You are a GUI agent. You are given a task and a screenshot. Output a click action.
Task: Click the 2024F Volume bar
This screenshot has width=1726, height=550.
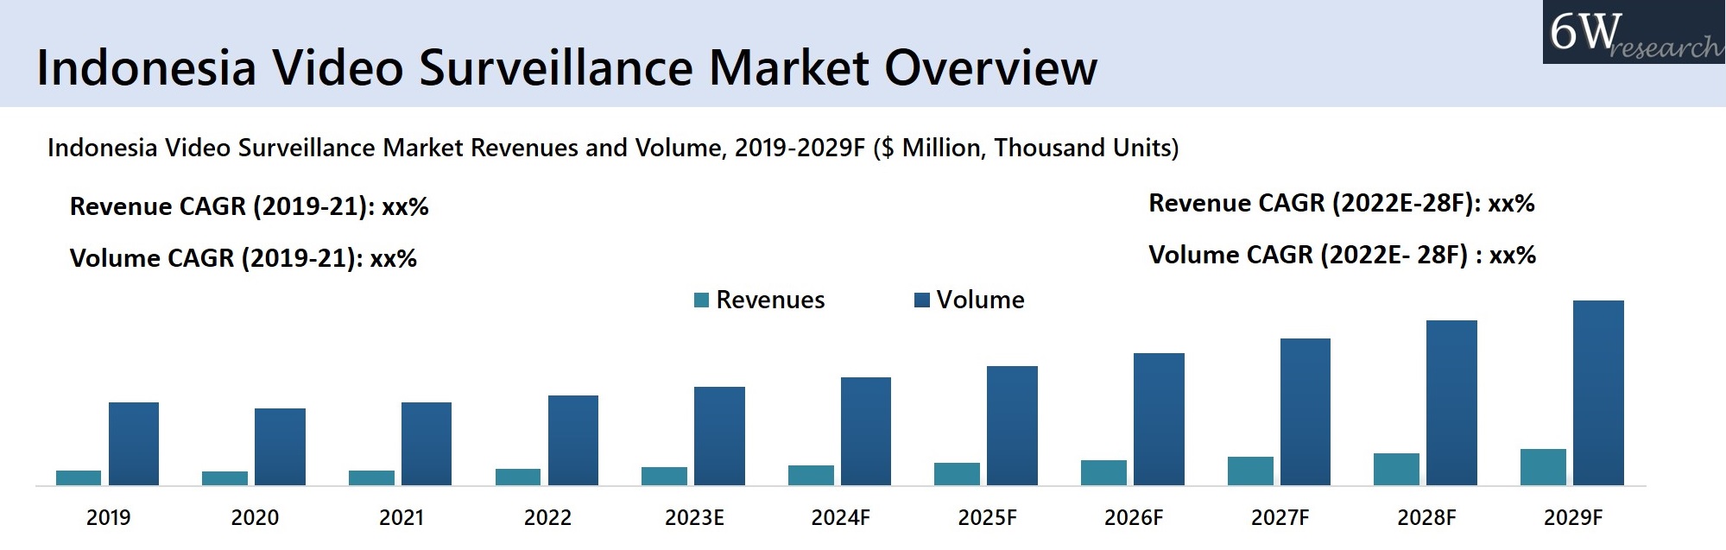[x=866, y=431]
